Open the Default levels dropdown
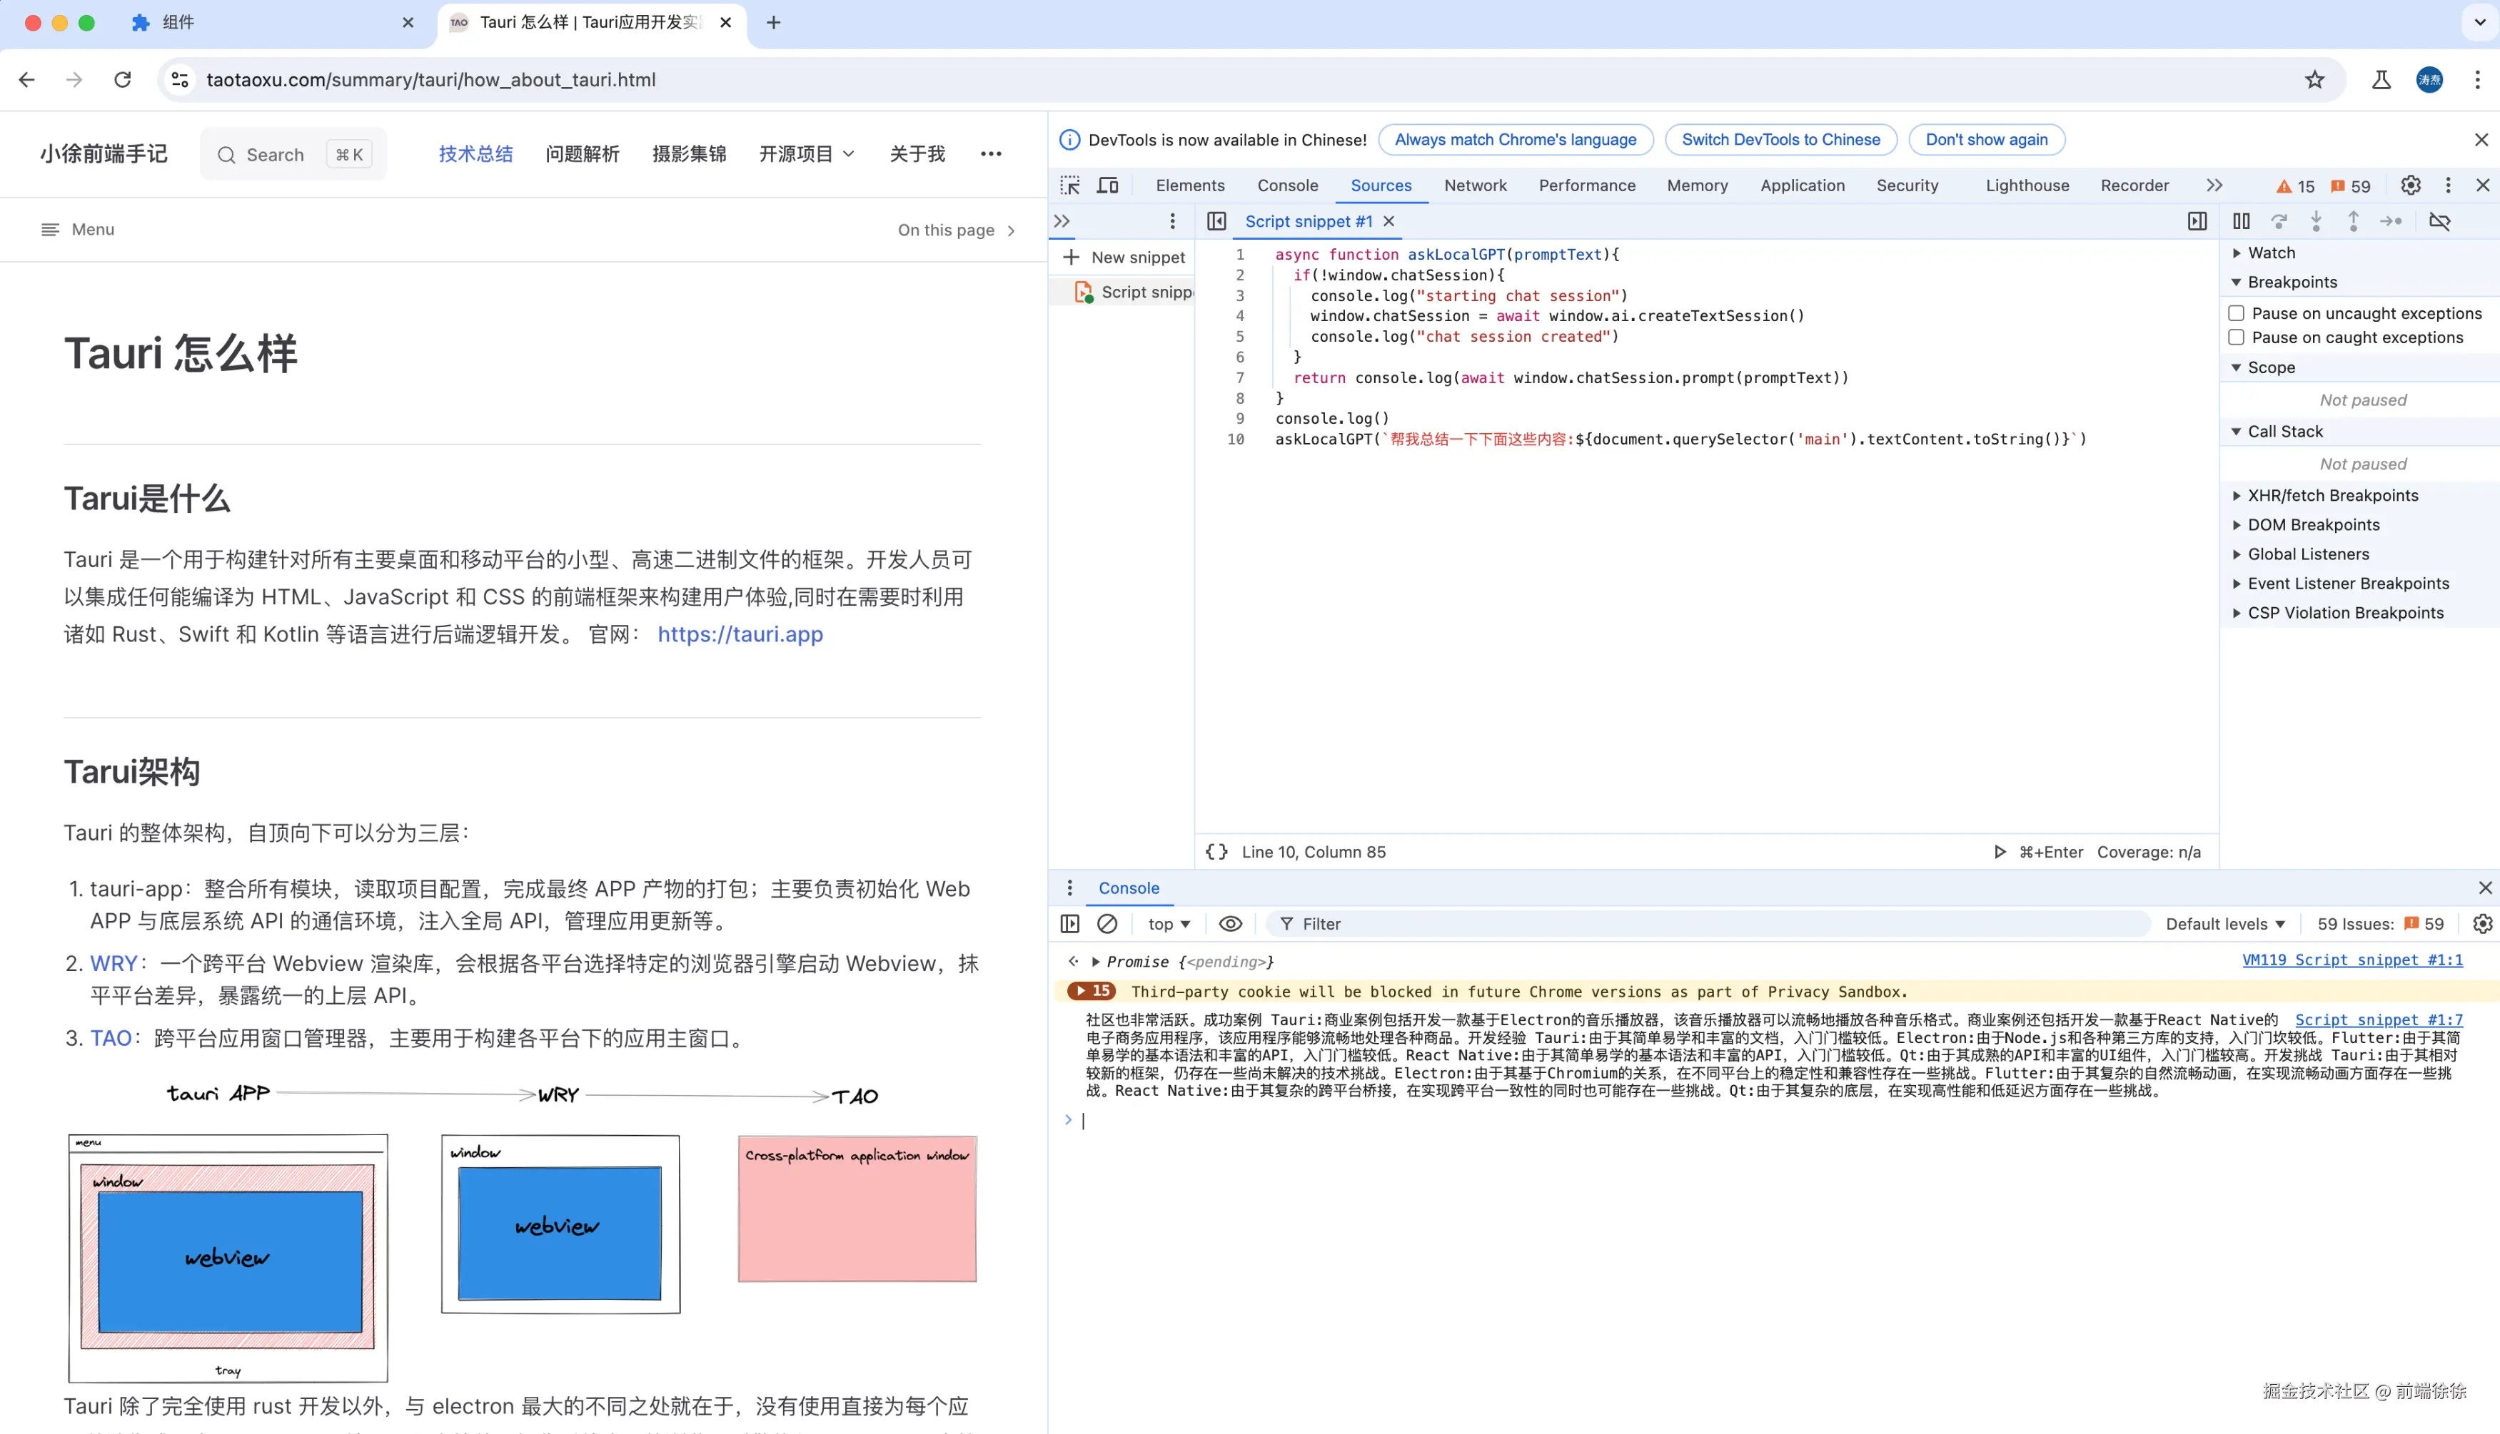 2224,924
